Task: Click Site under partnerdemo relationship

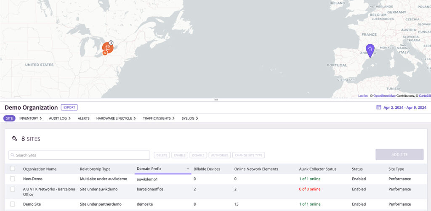Action: [x=101, y=204]
